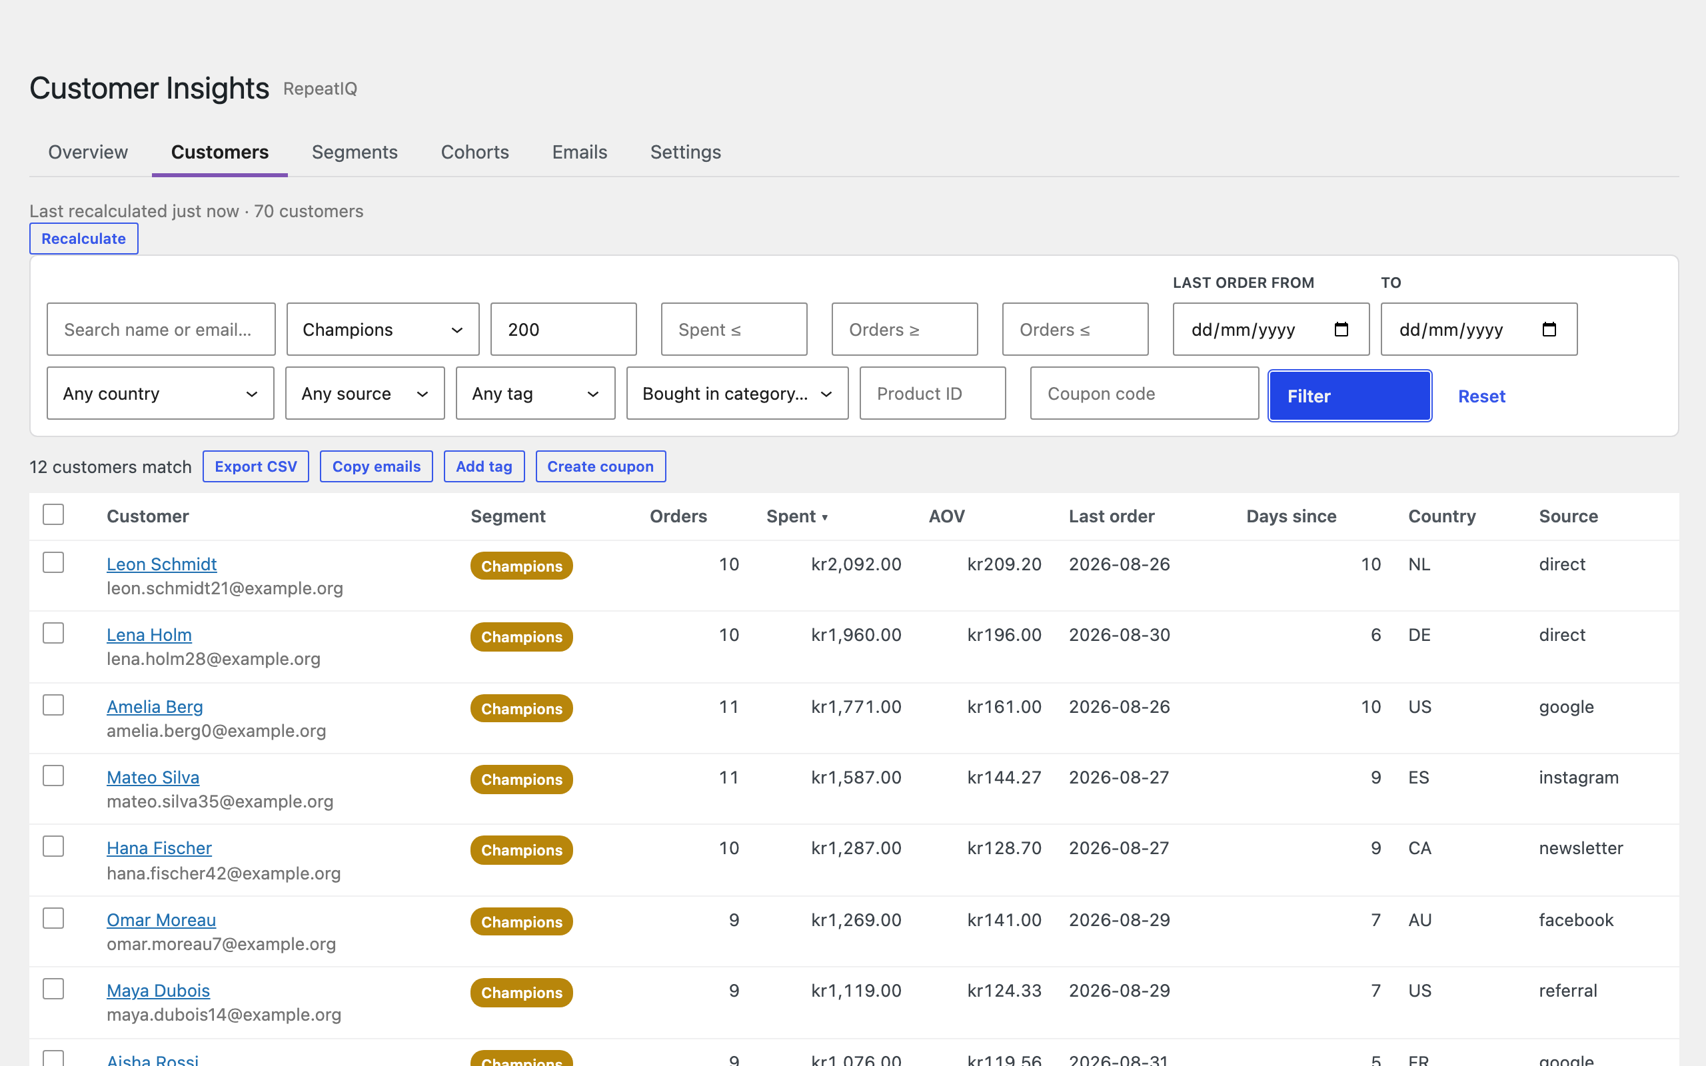Open Amelia Berg's customer page
1706x1066 pixels.
(x=155, y=706)
